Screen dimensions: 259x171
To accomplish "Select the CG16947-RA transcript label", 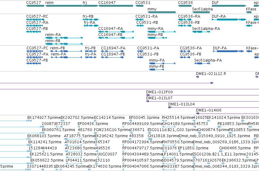I will pyautogui.click(x=111, y=29).
